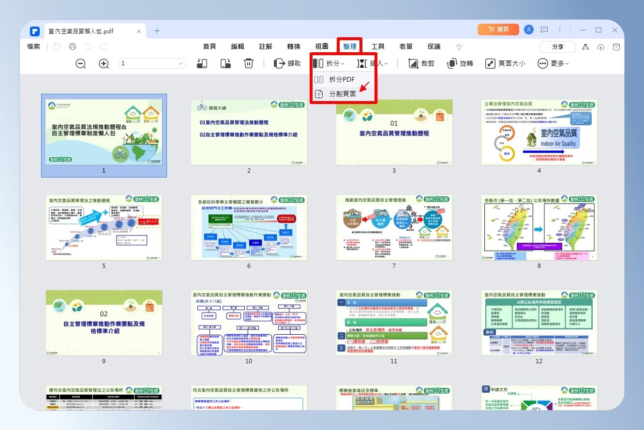Switch to the 編輯 tab

coord(238,46)
